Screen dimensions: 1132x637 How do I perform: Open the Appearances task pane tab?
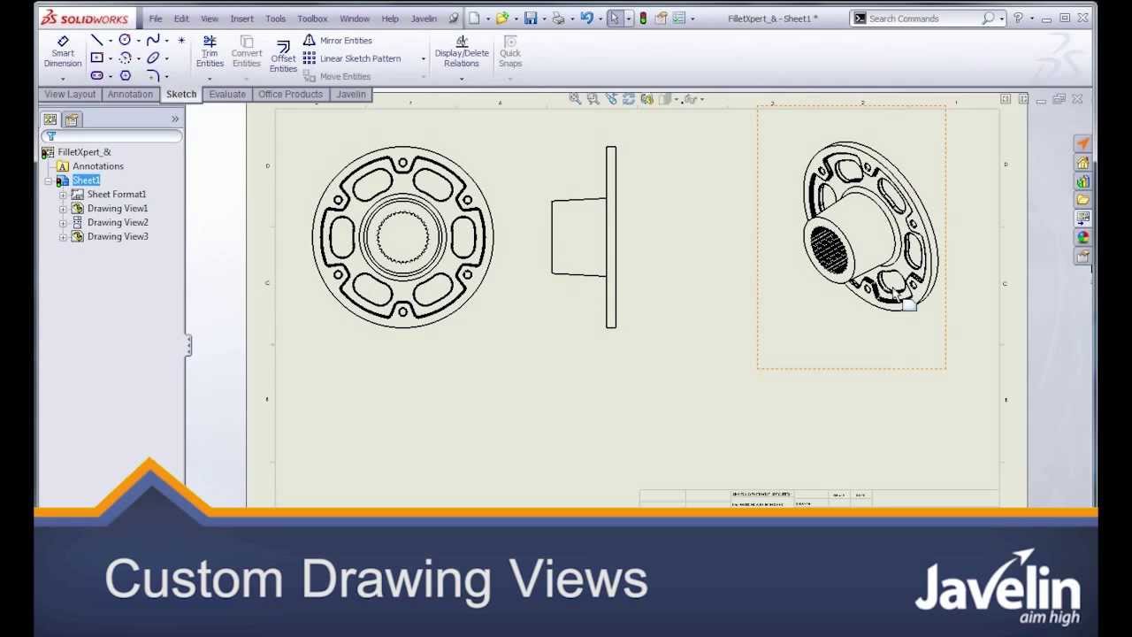1082,237
